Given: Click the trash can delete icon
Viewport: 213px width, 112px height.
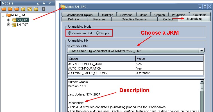Looking at the screenshot, I should click(44, 9).
